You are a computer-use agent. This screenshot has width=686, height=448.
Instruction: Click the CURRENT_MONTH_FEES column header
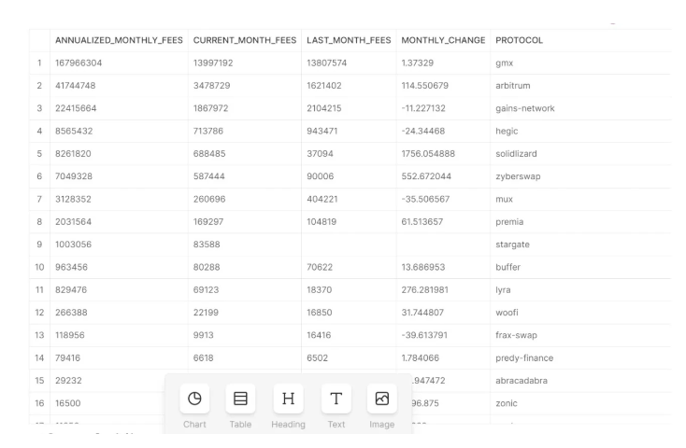click(245, 40)
